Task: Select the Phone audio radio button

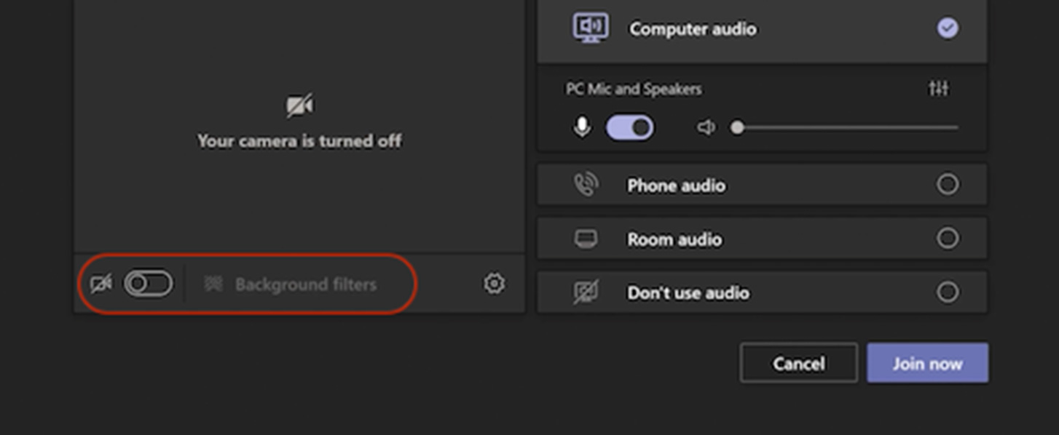Action: pyautogui.click(x=948, y=185)
